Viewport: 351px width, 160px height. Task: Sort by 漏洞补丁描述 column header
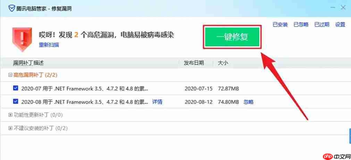pyautogui.click(x=28, y=63)
